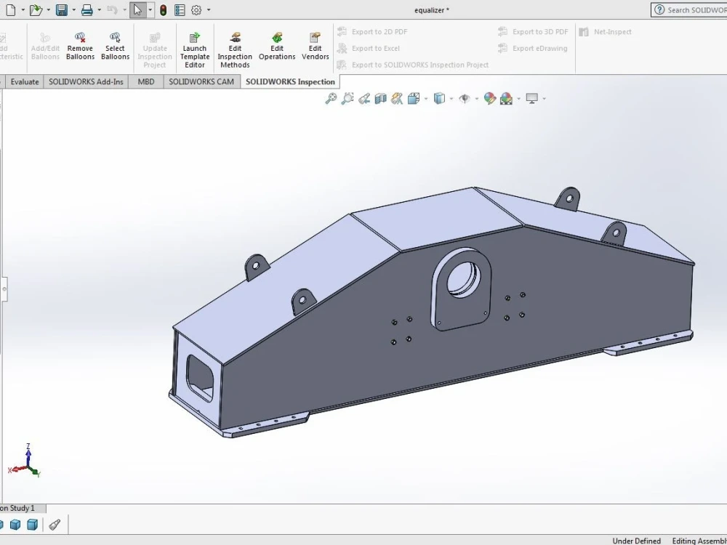Click the Zoom to Area icon
Image resolution: width=727 pixels, height=545 pixels.
(x=348, y=98)
